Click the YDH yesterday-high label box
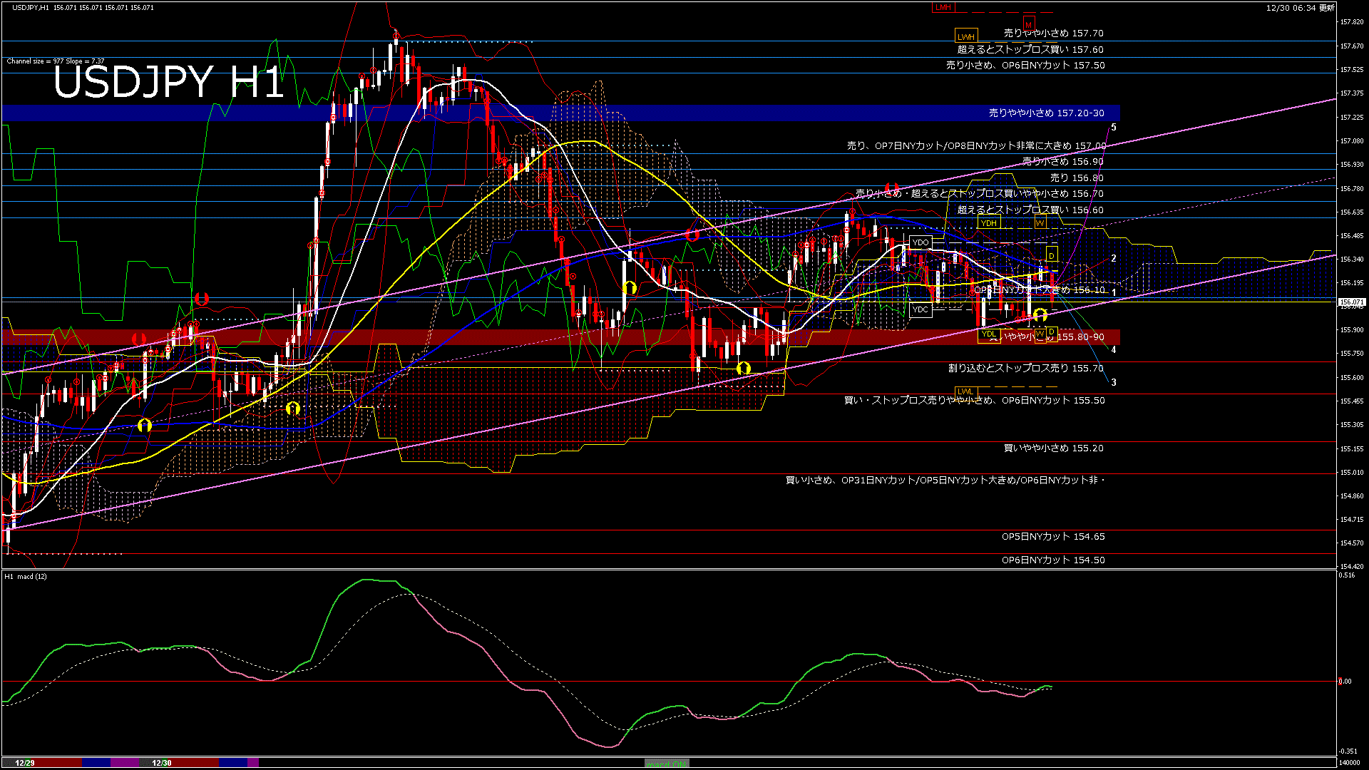This screenshot has height=770, width=1369. (988, 223)
